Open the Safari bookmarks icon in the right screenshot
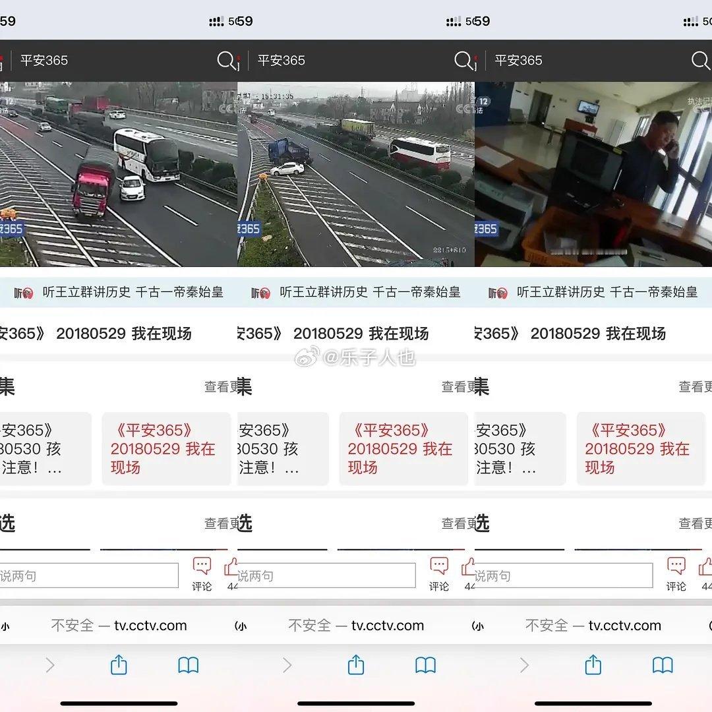The width and height of the screenshot is (712, 712). pos(663,666)
